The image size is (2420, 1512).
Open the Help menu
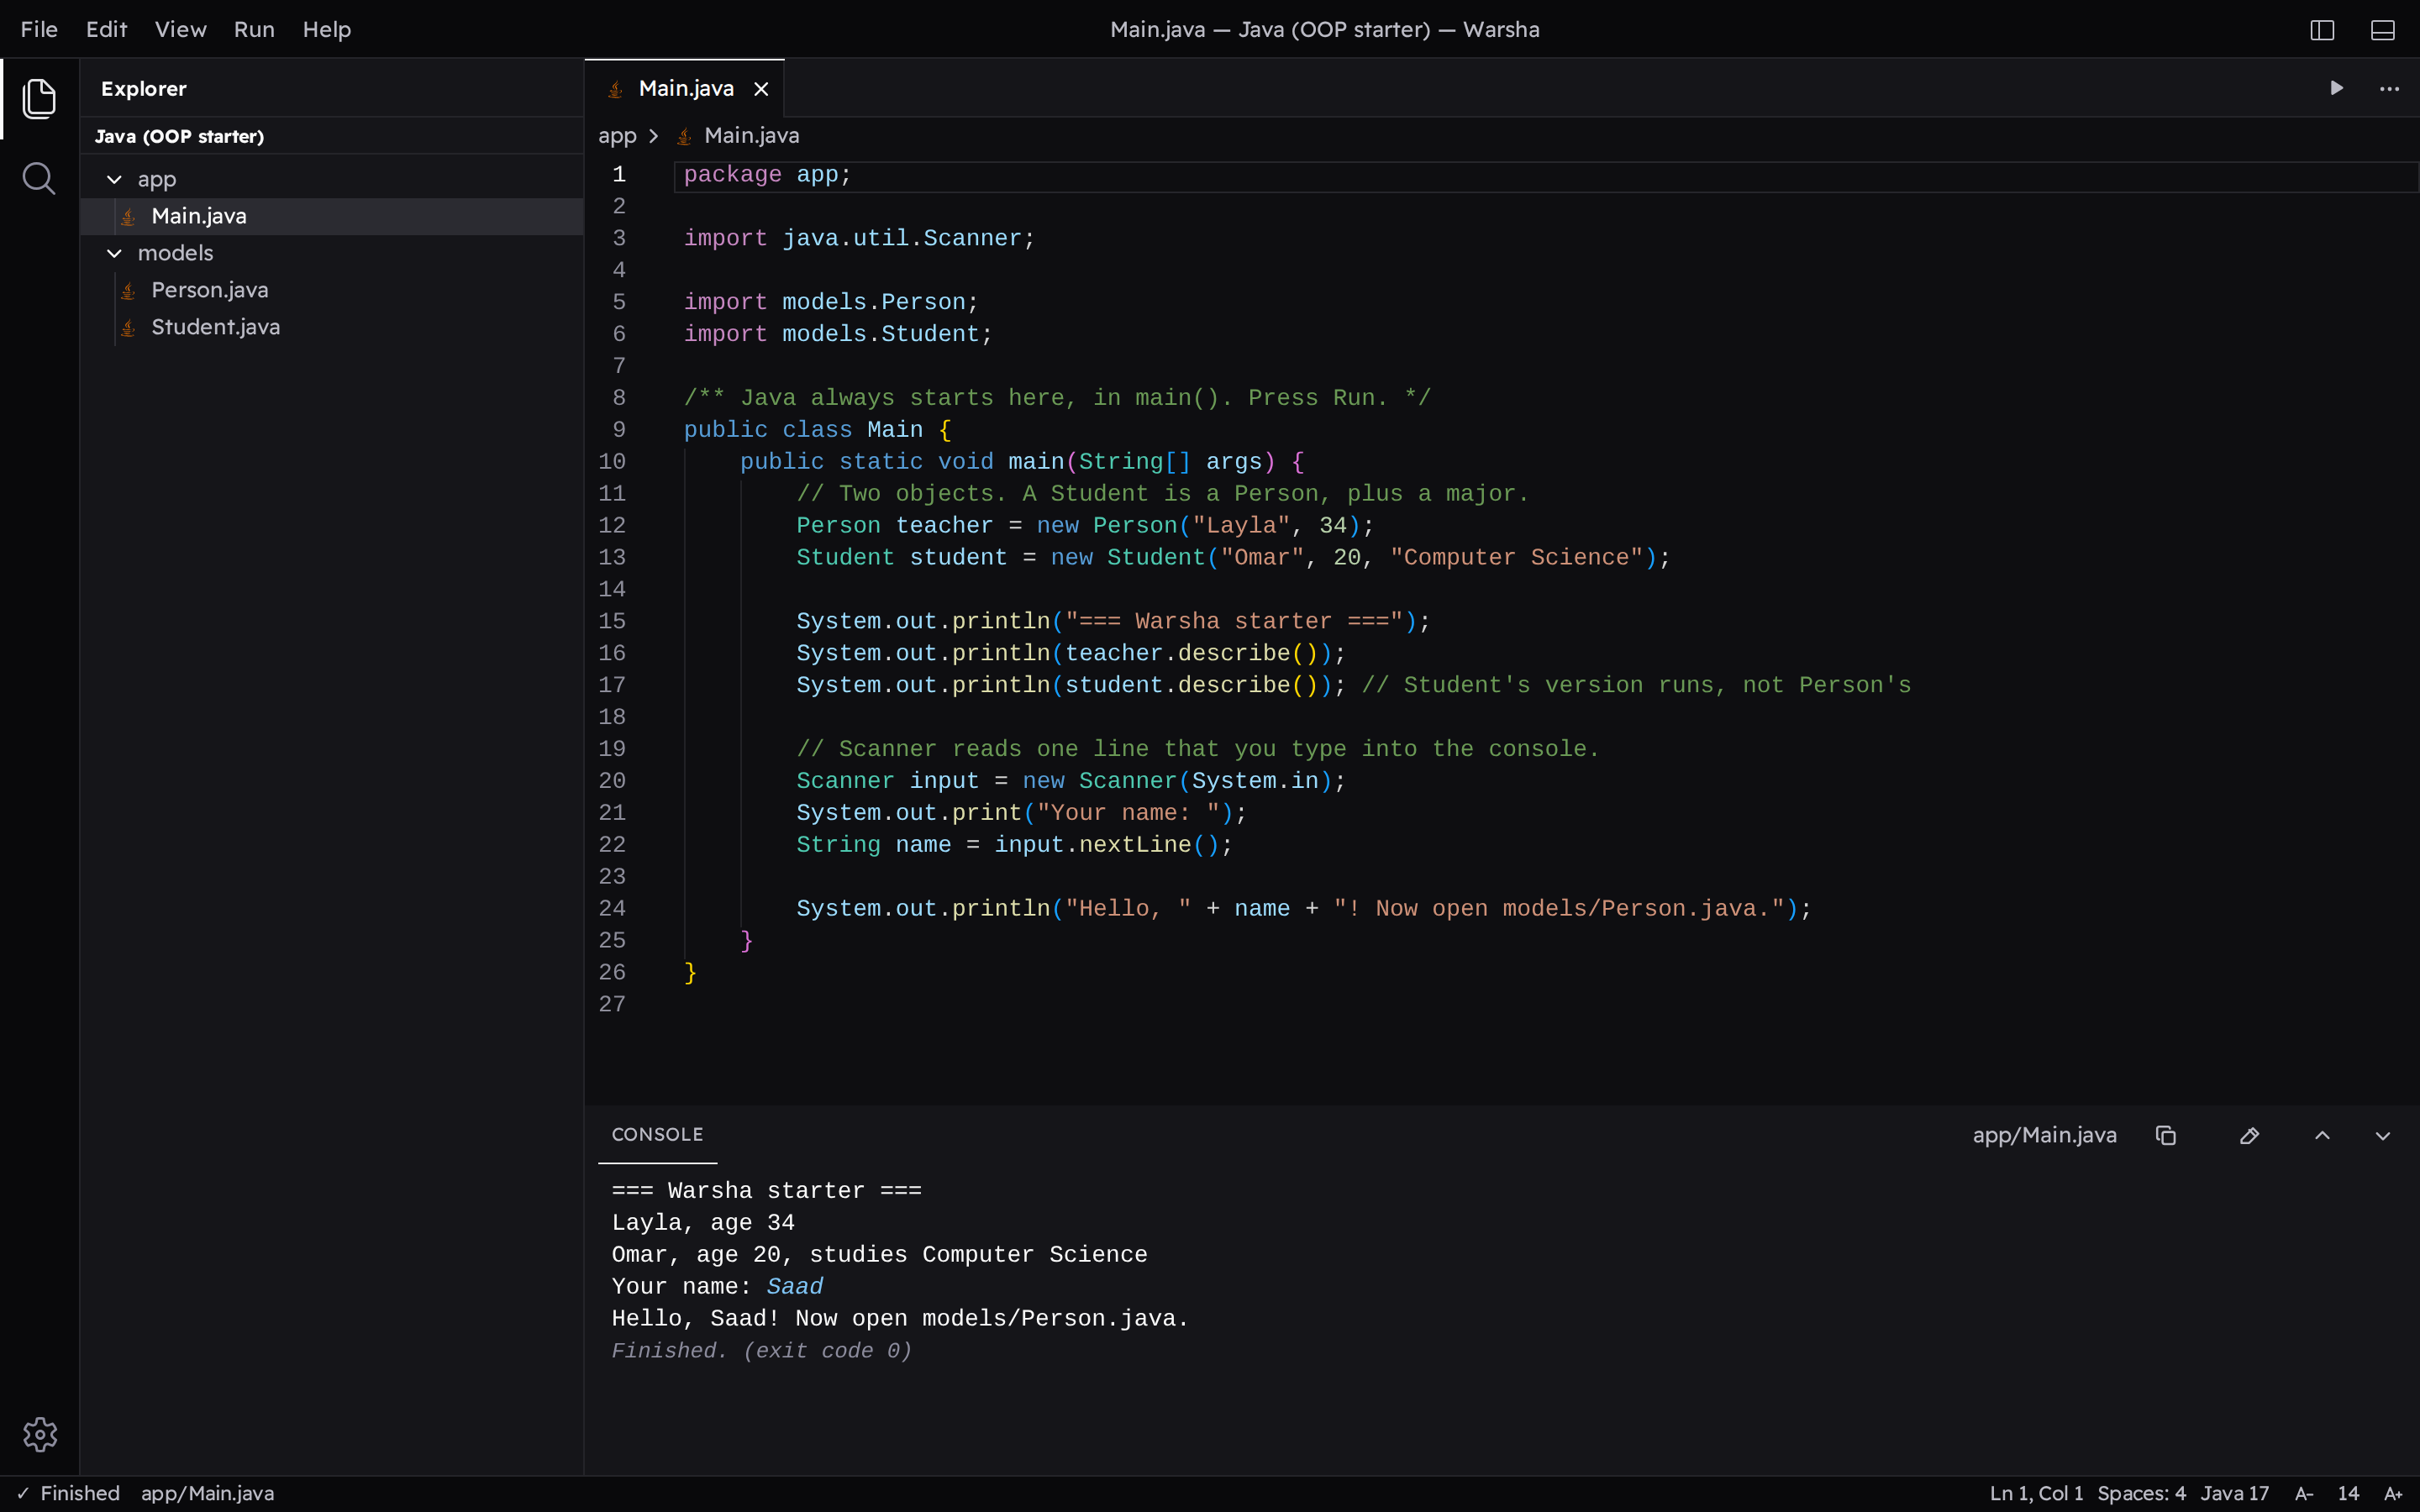tap(327, 30)
